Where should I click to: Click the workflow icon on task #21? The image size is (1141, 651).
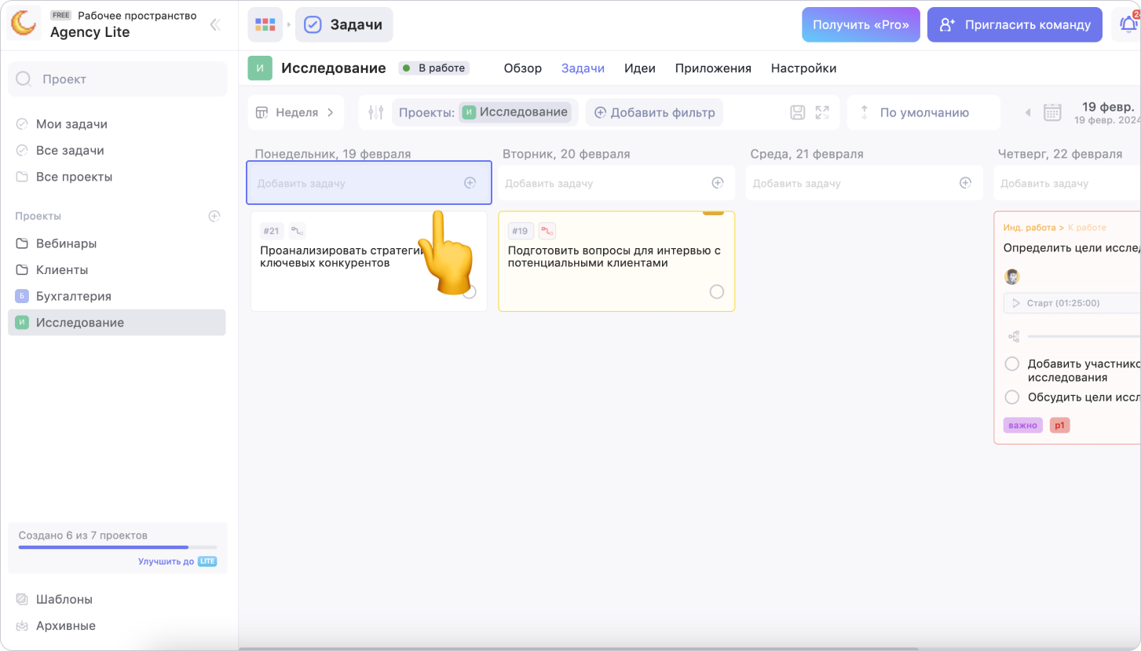[x=298, y=231]
